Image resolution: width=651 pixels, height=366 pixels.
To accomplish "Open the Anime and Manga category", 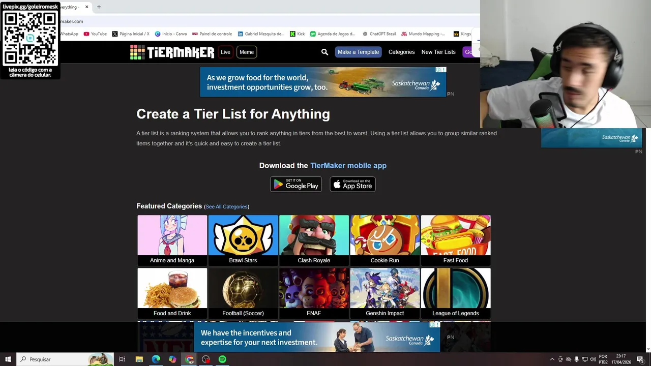I will (172, 240).
